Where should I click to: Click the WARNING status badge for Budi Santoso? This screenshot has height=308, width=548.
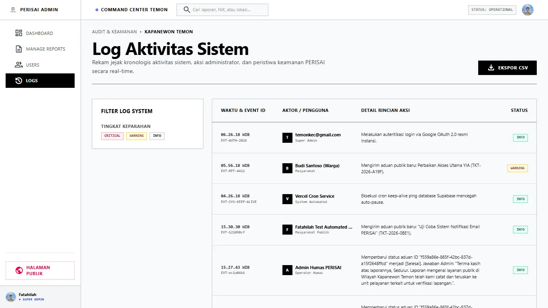pos(518,168)
